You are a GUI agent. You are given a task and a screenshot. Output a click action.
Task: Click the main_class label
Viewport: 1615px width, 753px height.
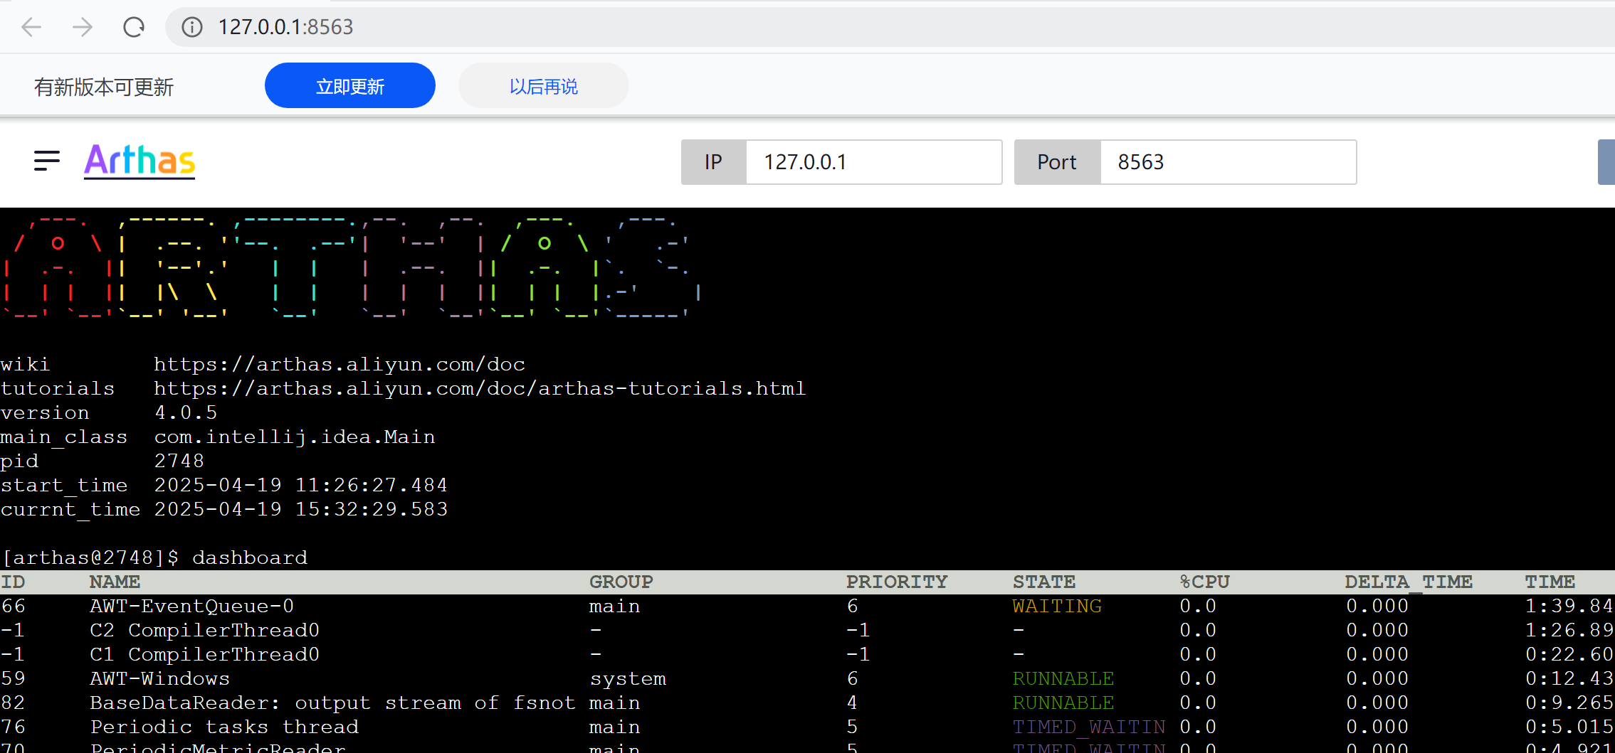pyautogui.click(x=64, y=437)
